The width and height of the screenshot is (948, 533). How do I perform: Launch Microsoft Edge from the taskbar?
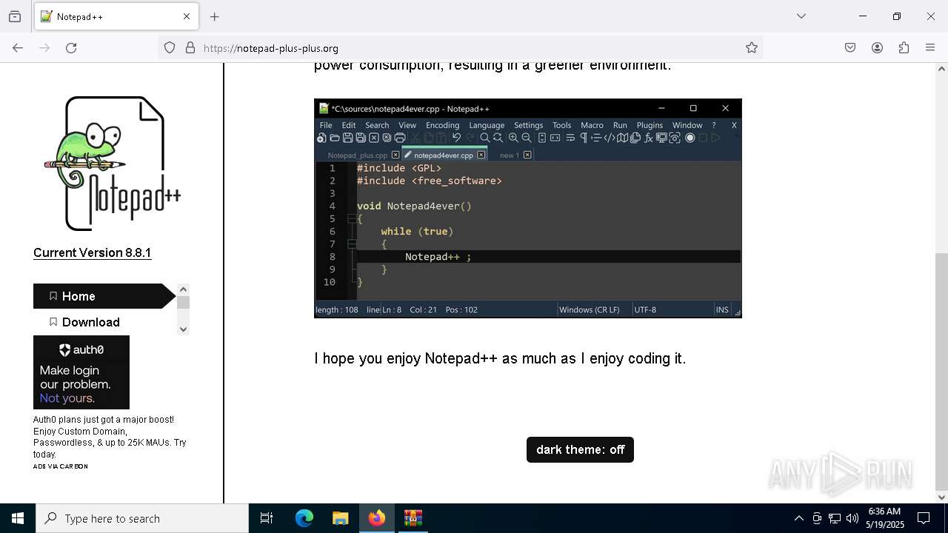[x=304, y=518]
